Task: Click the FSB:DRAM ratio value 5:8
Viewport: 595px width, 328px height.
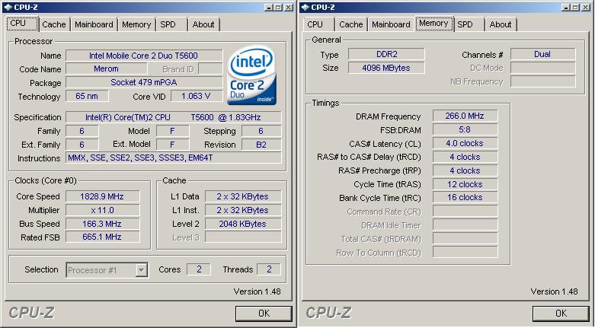Action: tap(465, 129)
